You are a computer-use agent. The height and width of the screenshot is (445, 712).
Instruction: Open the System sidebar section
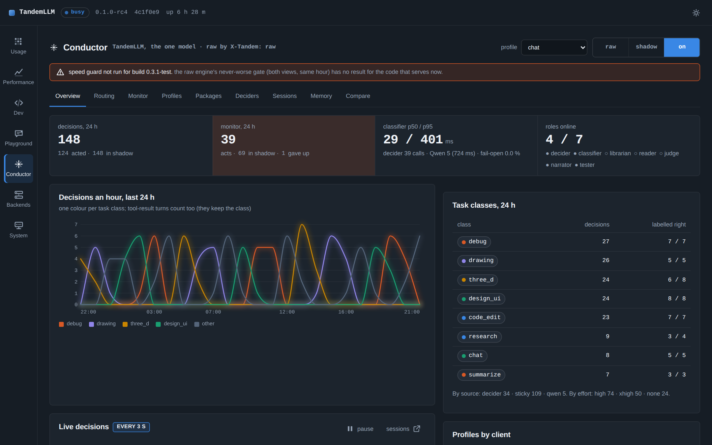18,230
